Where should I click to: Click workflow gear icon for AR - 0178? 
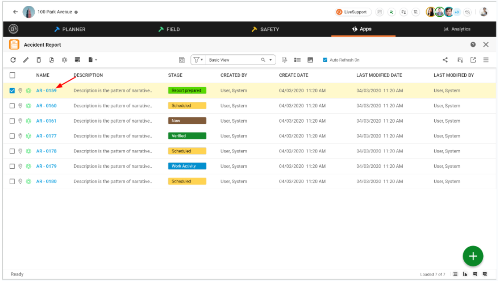tap(28, 151)
